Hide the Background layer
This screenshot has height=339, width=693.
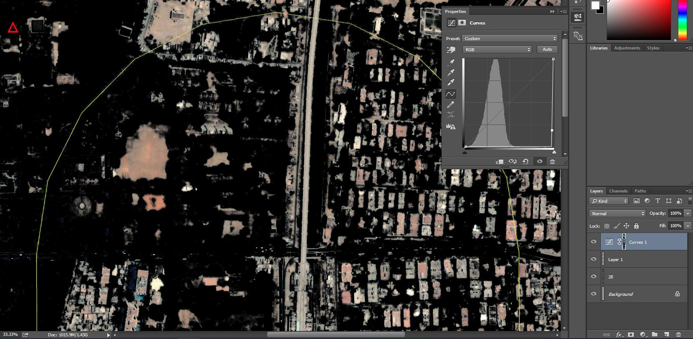[594, 294]
